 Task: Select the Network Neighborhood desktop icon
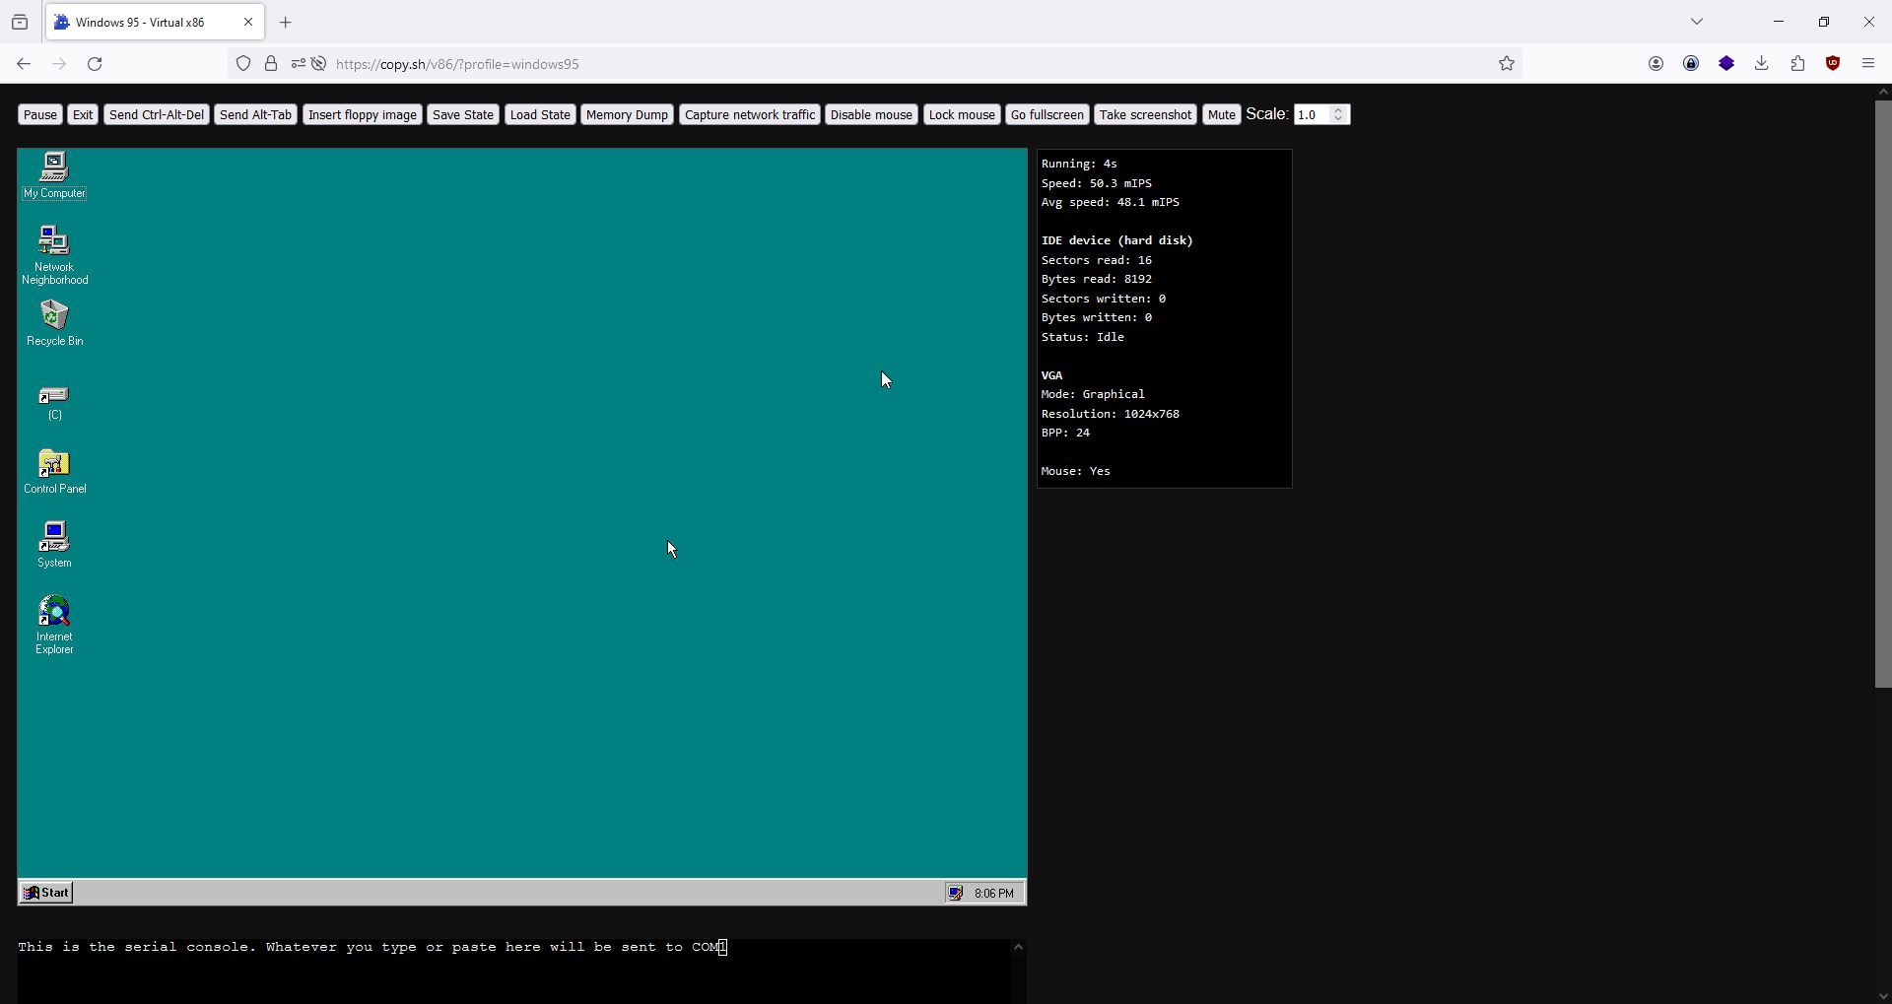click(54, 255)
